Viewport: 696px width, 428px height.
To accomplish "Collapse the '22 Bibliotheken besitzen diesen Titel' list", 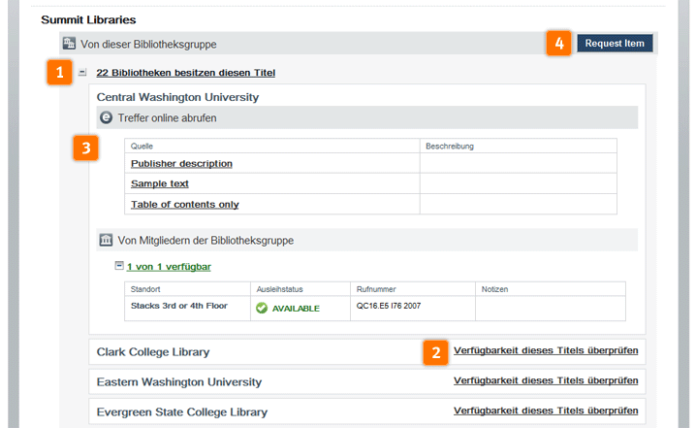I will (83, 73).
